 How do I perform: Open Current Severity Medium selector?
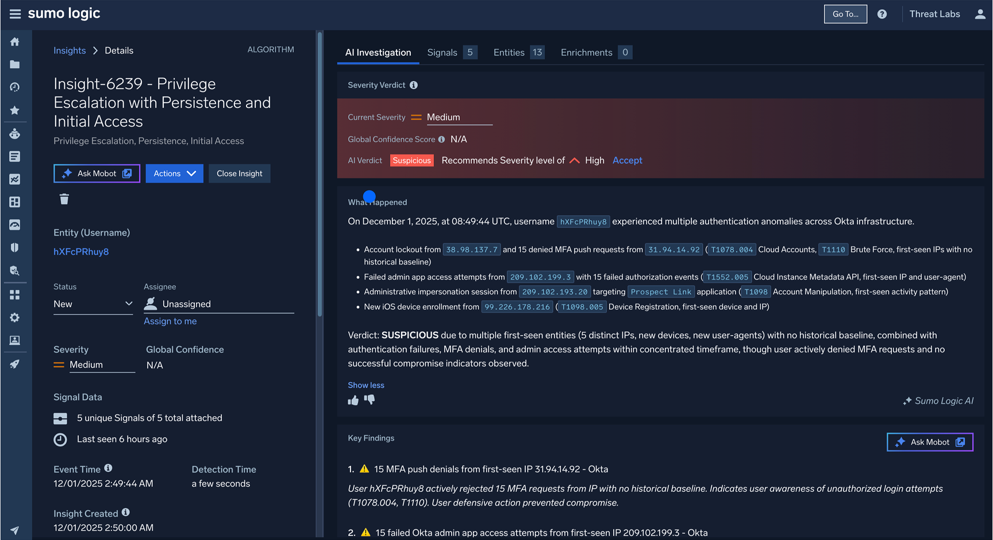tap(459, 117)
